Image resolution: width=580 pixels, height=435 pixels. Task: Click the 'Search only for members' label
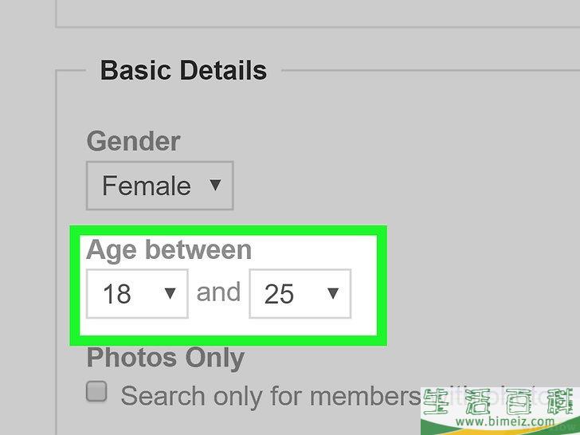[270, 396]
